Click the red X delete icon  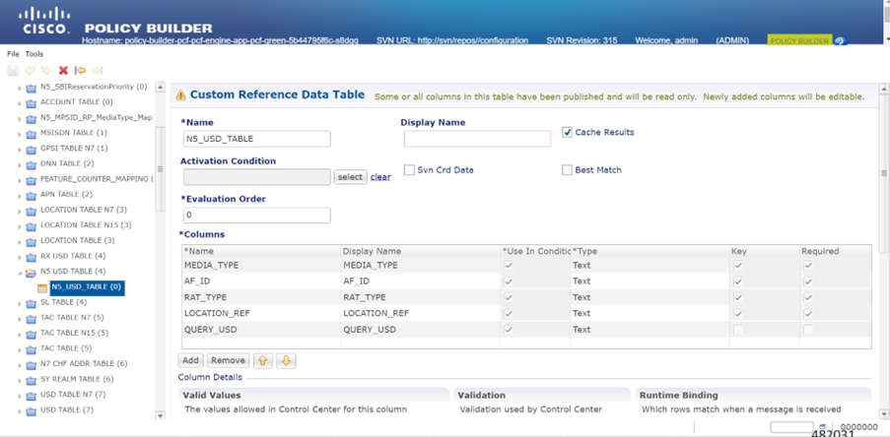pos(63,70)
